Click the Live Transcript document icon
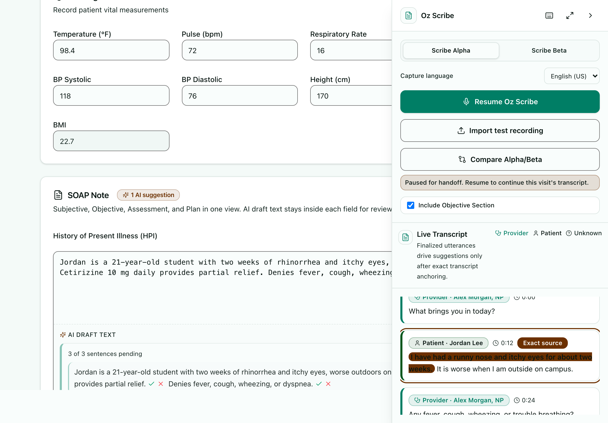 (x=405, y=237)
